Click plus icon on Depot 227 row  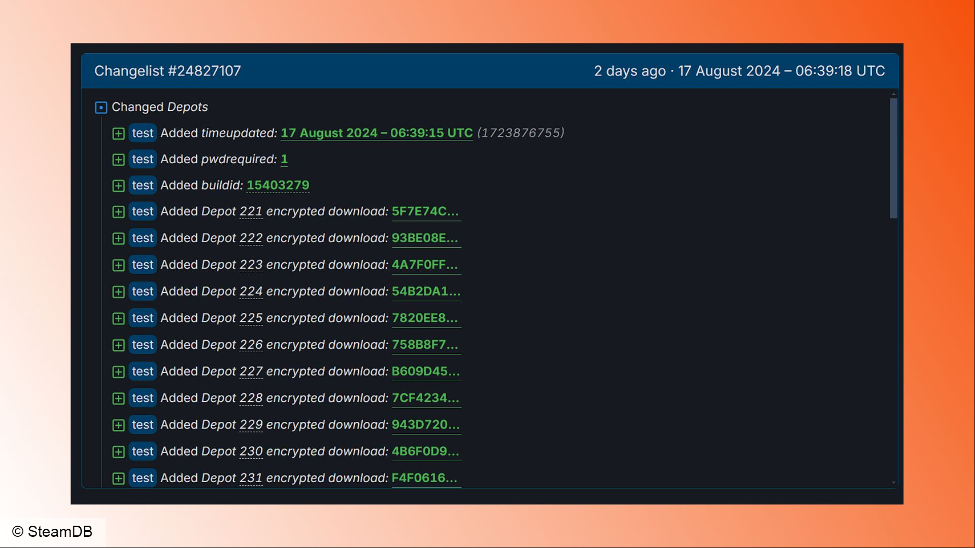point(118,372)
